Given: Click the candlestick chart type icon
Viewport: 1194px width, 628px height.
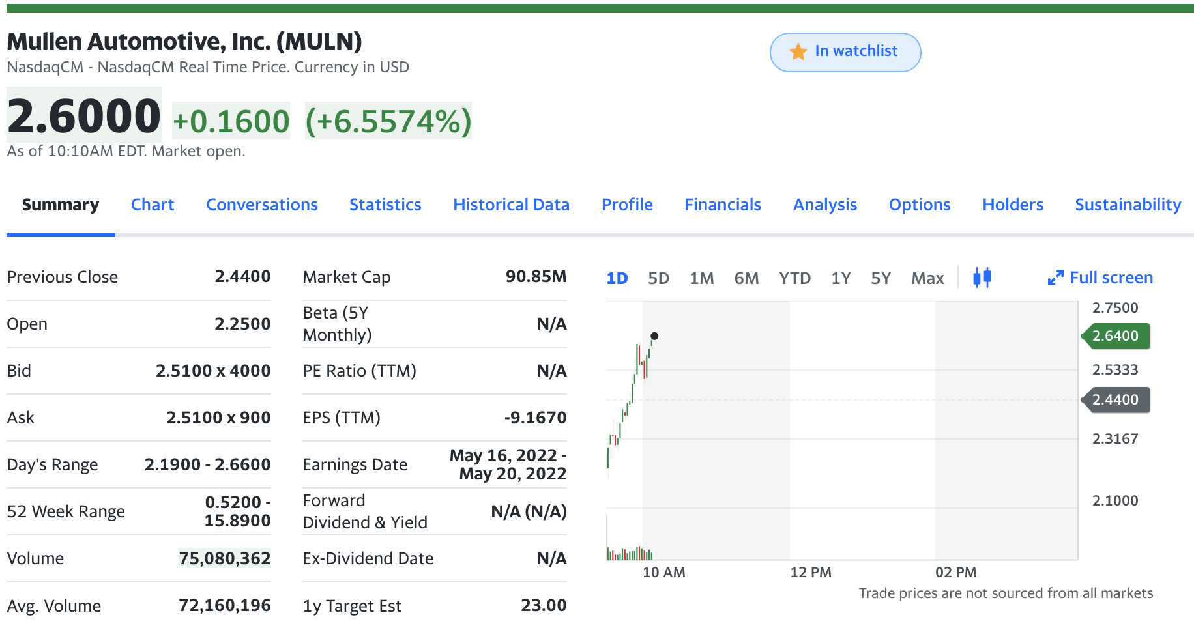Looking at the screenshot, I should [x=982, y=278].
